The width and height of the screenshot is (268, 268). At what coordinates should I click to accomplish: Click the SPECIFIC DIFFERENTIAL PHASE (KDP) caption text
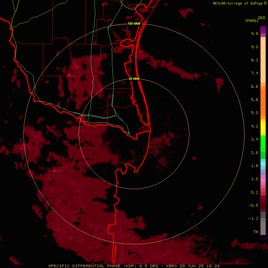[x=92, y=266]
